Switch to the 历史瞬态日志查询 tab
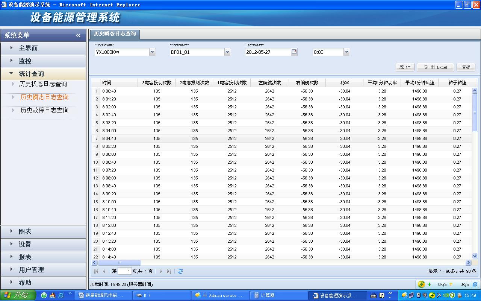 pyautogui.click(x=115, y=34)
